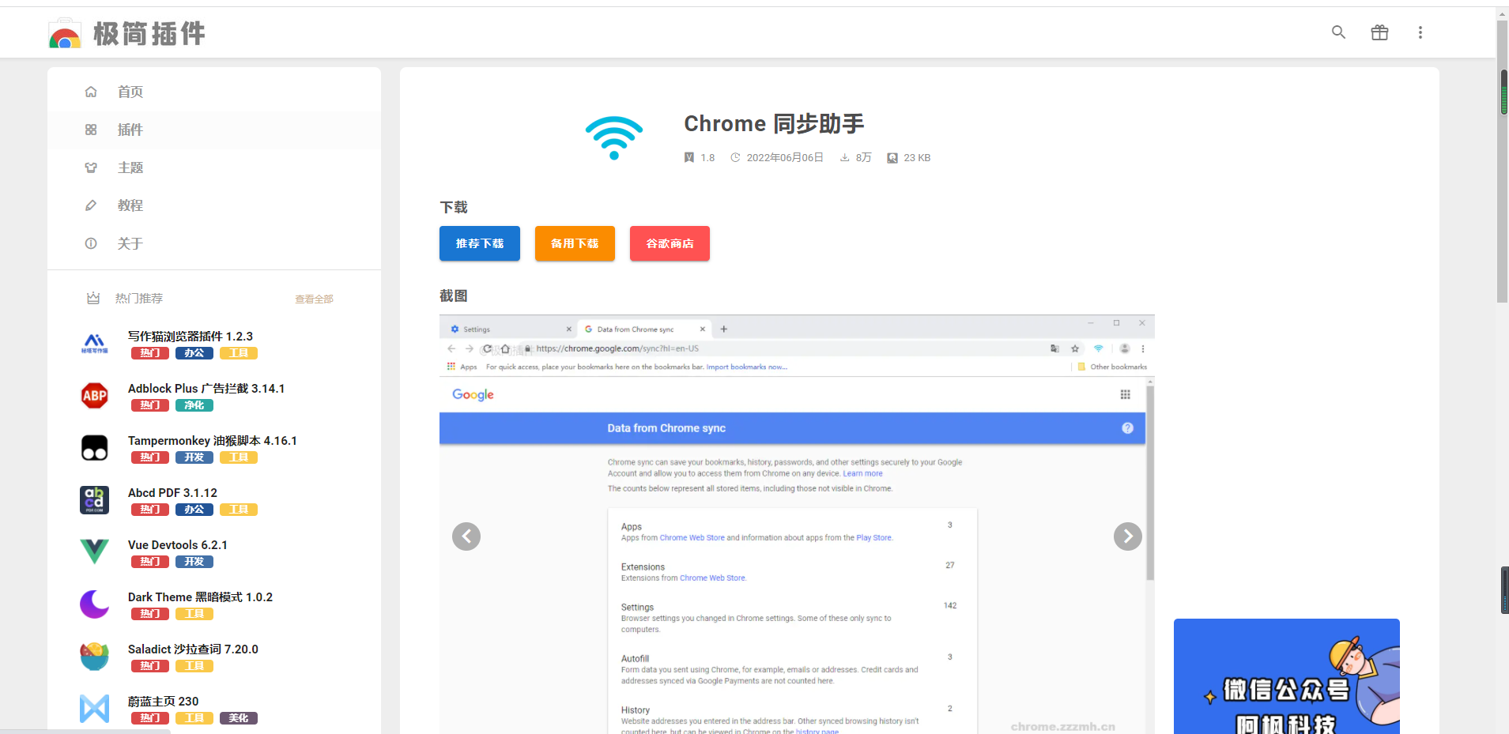Open the search icon in header
This screenshot has height=734, width=1509.
pos(1338,32)
